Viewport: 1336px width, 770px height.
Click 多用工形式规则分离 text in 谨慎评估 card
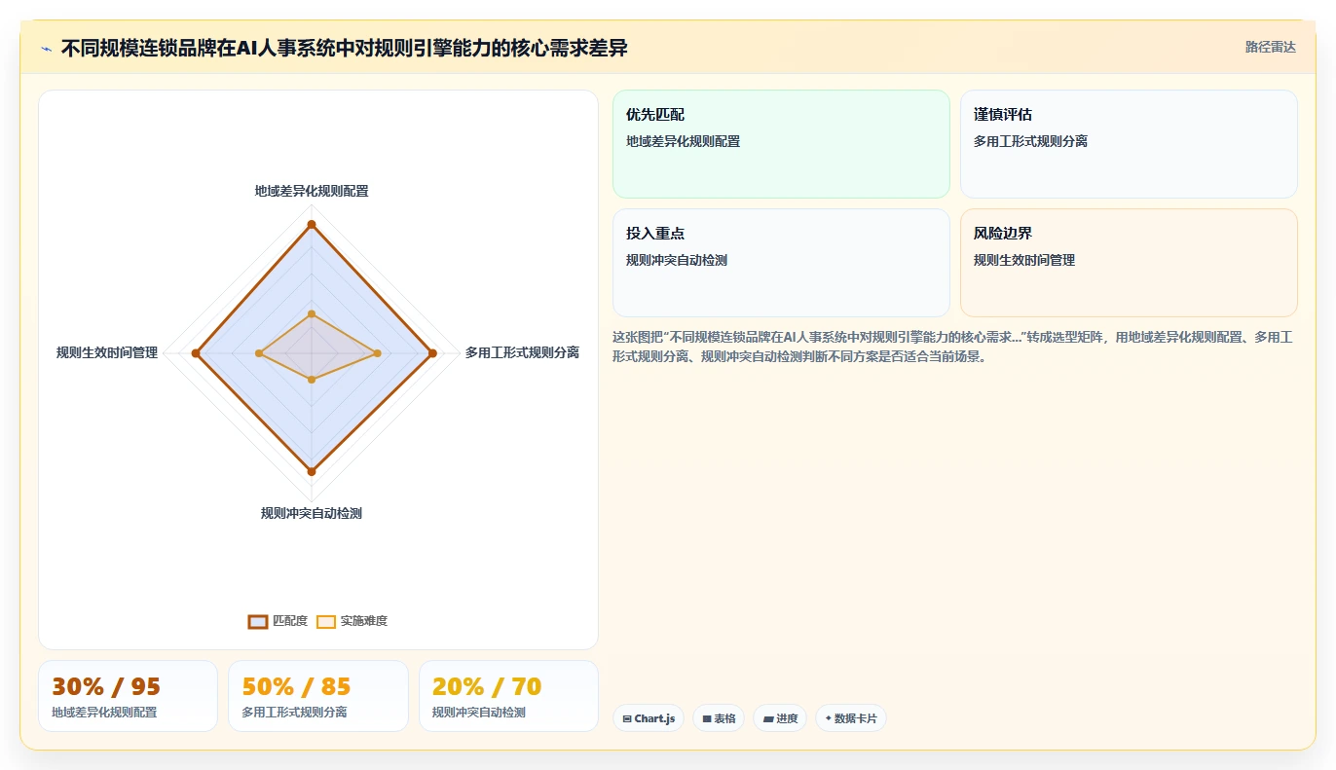pyautogui.click(x=1031, y=141)
